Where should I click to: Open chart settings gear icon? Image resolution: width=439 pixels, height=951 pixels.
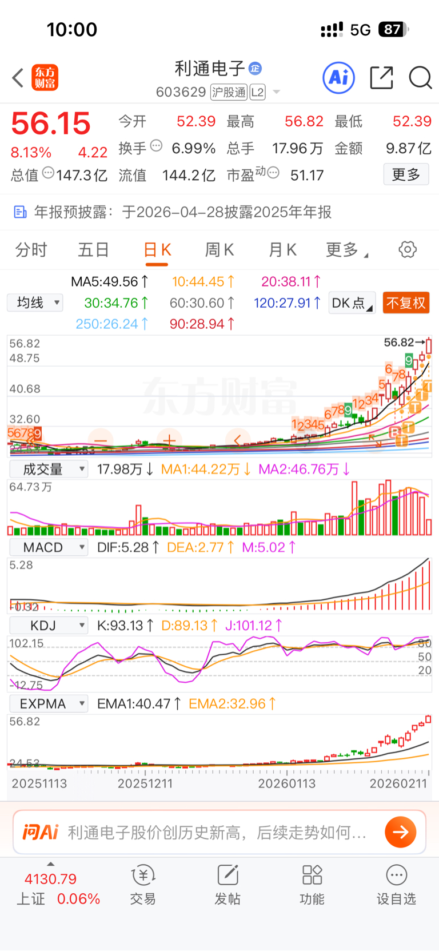[x=408, y=249]
